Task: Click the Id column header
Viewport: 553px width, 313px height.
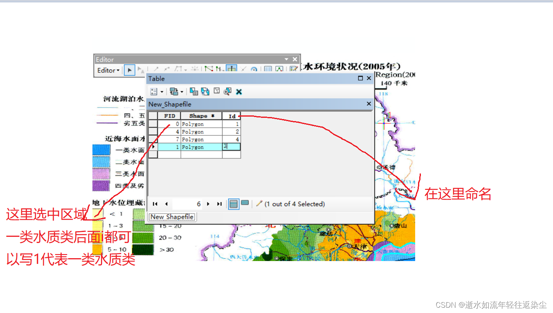Action: [232, 116]
